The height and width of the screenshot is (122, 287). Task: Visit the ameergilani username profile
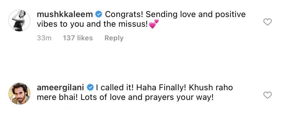tap(61, 88)
